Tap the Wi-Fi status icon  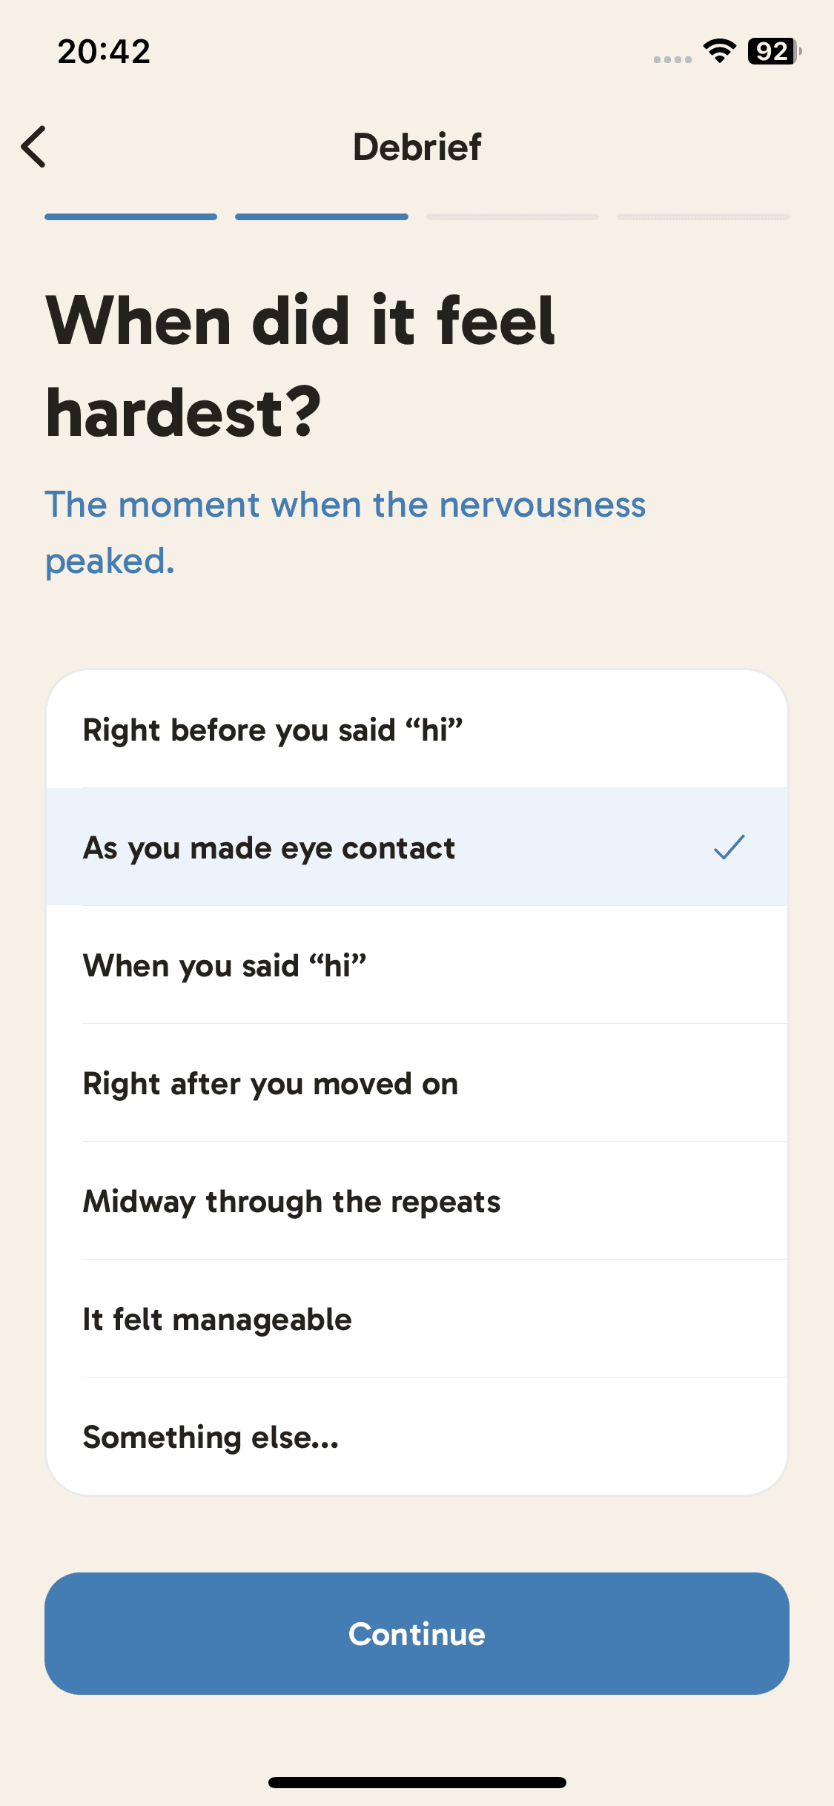coord(719,51)
